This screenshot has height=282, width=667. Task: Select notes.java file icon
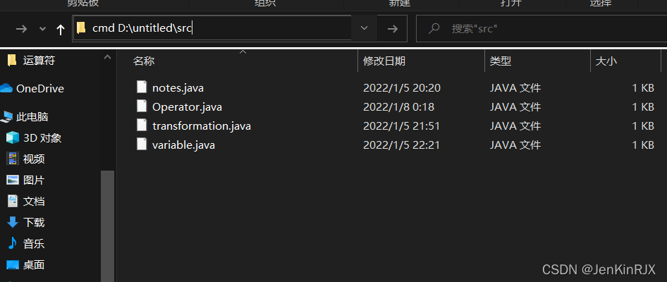(142, 87)
